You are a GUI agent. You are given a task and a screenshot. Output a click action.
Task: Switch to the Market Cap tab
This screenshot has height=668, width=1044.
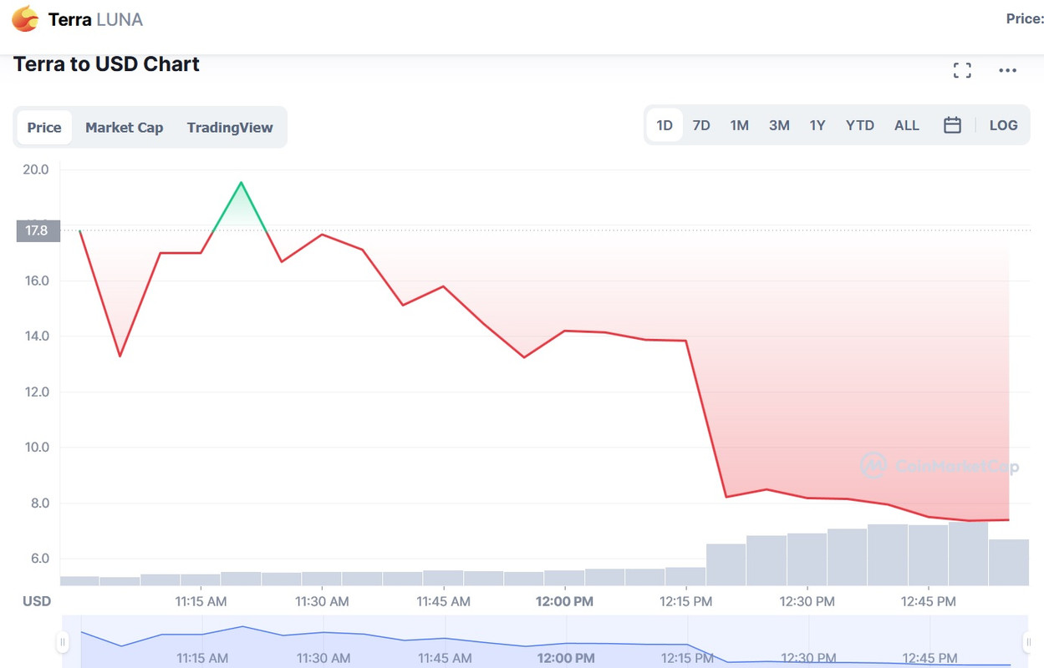coord(124,127)
